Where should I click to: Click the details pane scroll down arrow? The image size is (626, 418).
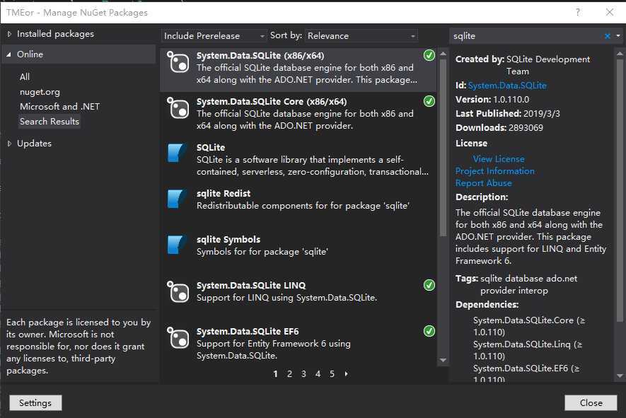[620, 376]
